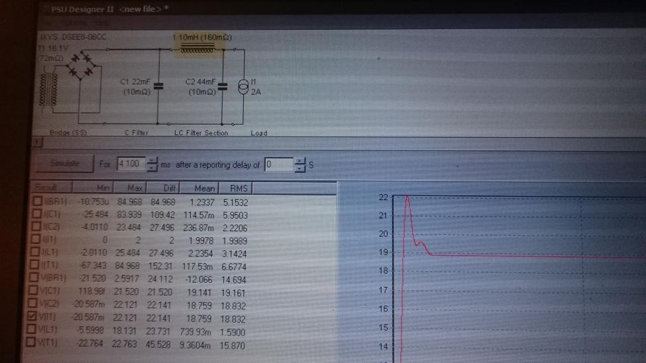This screenshot has height=363, width=646.
Task: Enable the V(BR1) trace checkbox
Action: coord(33,278)
